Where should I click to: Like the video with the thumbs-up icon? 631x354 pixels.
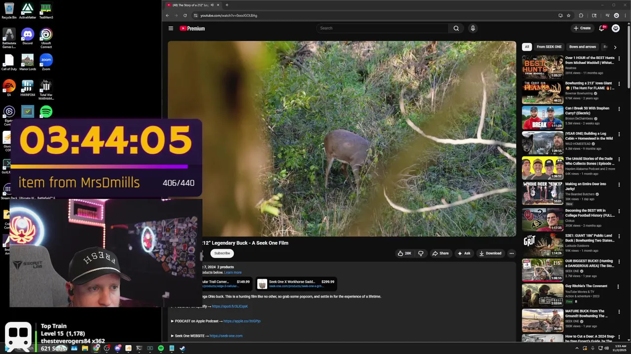(404, 253)
